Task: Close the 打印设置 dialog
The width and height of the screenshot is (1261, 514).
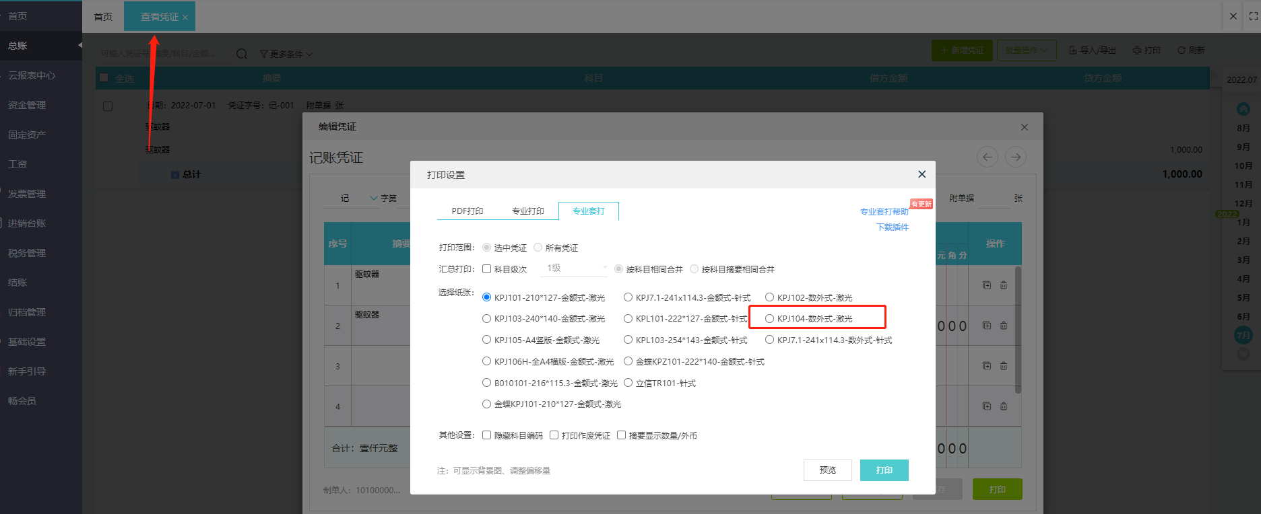Action: pyautogui.click(x=922, y=174)
